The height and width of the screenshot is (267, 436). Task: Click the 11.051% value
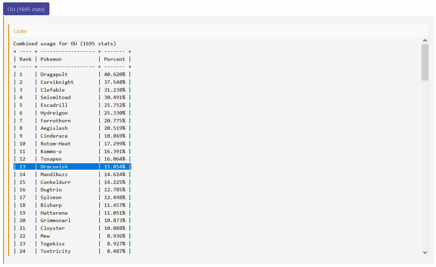pyautogui.click(x=115, y=213)
